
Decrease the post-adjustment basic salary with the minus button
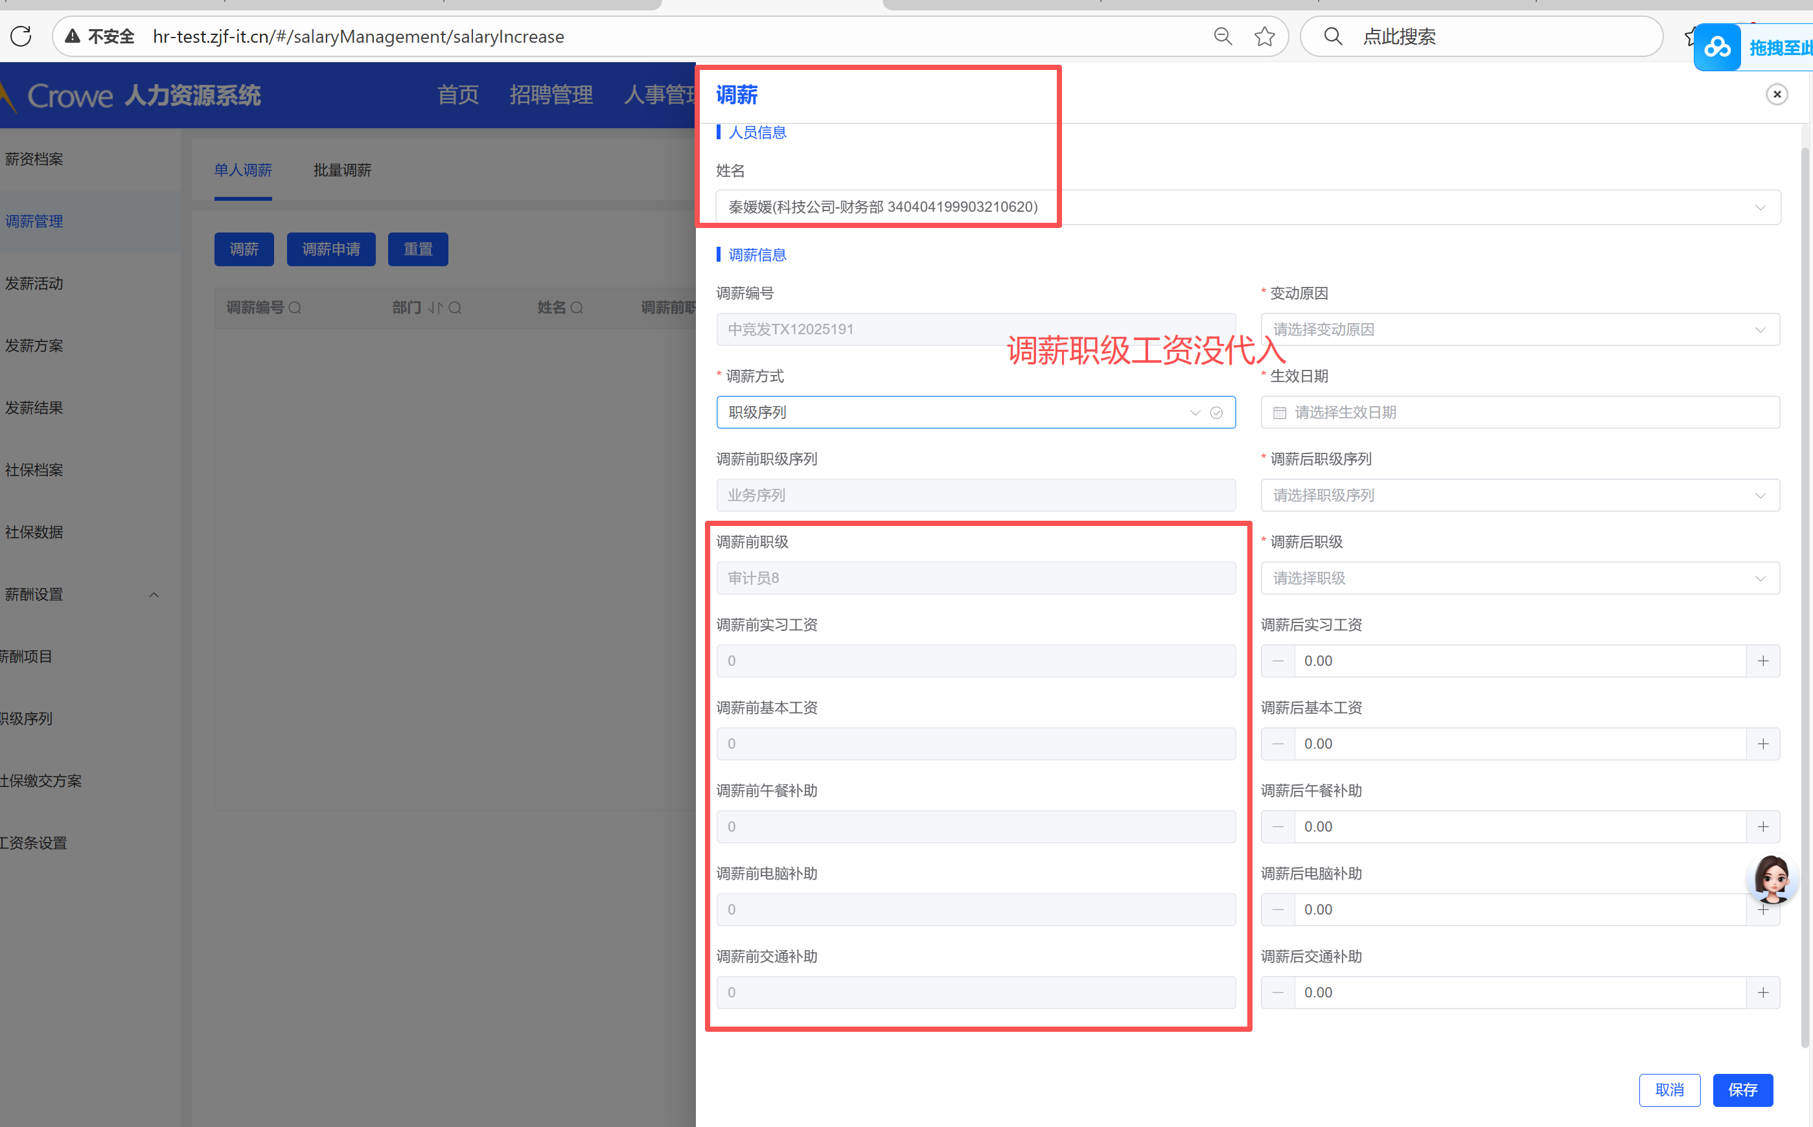pos(1278,744)
